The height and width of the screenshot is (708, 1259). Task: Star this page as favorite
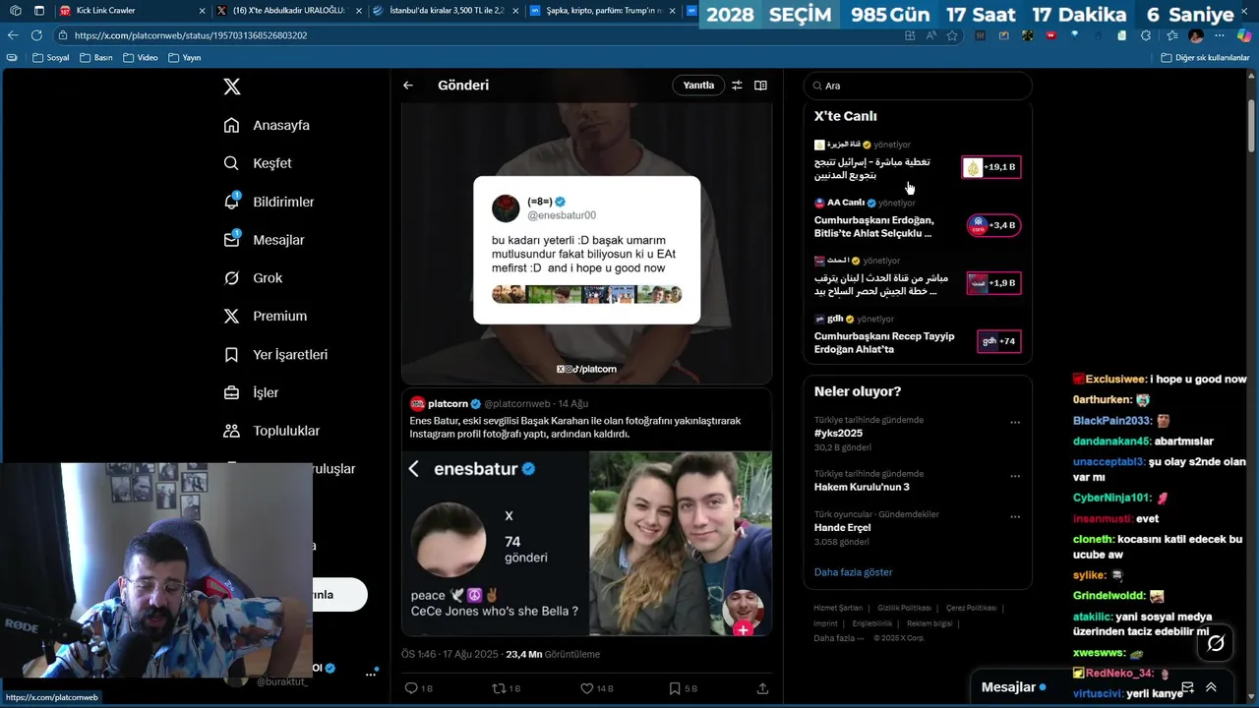952,35
